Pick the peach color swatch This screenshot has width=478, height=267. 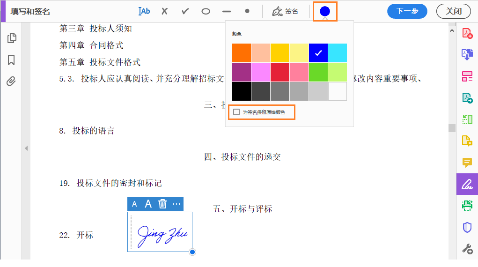click(x=261, y=53)
